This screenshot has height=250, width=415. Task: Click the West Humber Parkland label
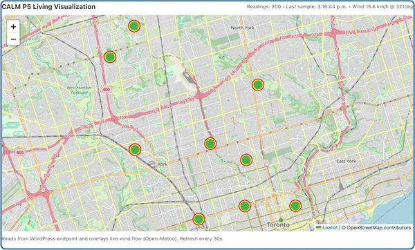(x=79, y=90)
